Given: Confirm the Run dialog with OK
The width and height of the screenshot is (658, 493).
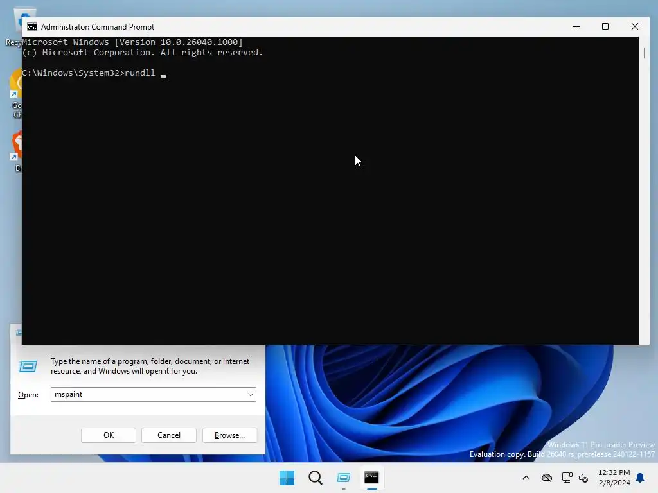Looking at the screenshot, I should tap(108, 435).
